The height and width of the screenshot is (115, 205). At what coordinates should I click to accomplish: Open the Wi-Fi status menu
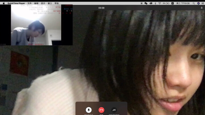pyautogui.click(x=159, y=3)
